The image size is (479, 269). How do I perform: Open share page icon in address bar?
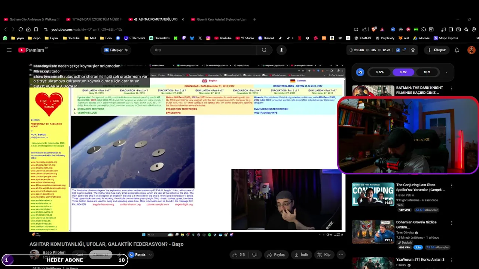364,29
